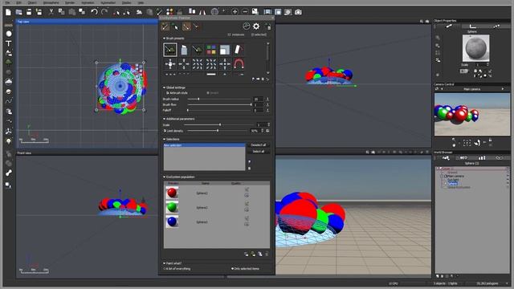Click the green sphere thumbnail in the population list
Screen dimensions: 514x289
tap(172, 207)
